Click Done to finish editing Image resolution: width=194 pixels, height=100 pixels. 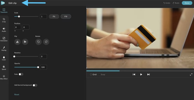click(187, 3)
